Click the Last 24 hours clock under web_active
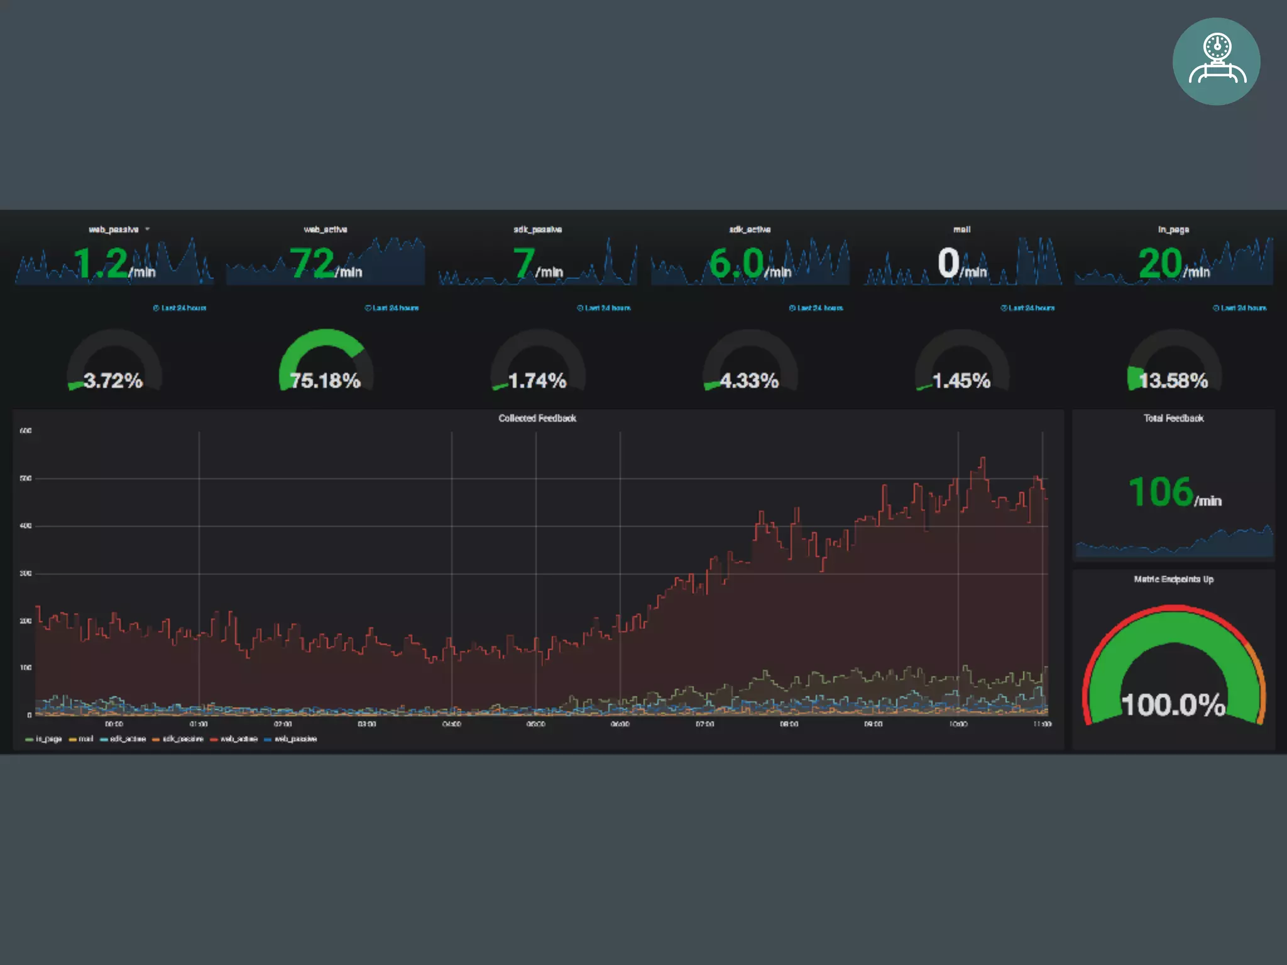 (x=368, y=308)
